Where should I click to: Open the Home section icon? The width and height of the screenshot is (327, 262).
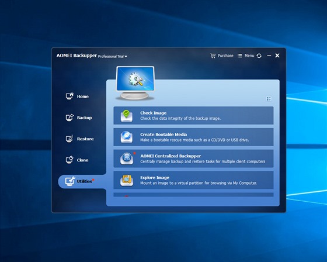69,96
